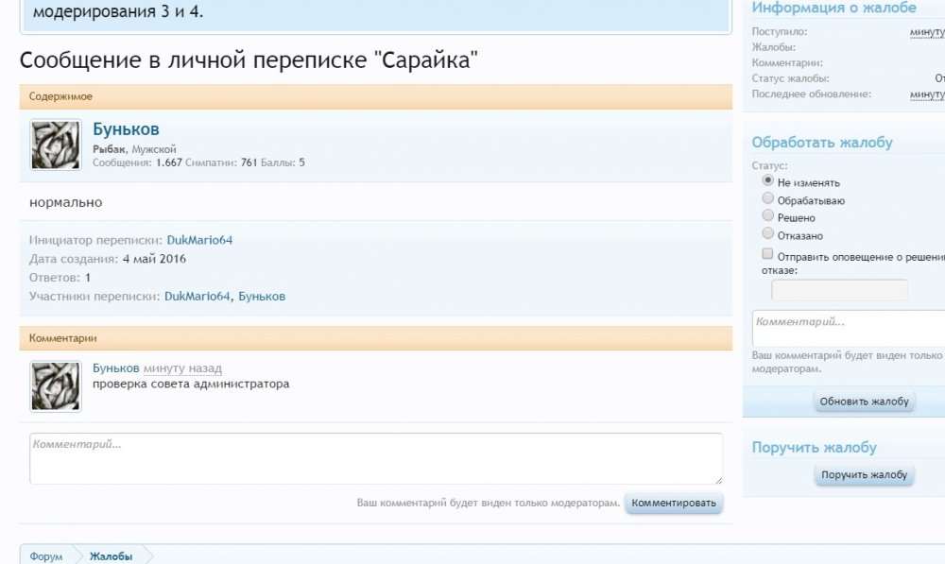The height and width of the screenshot is (564, 945).
Task: Open DukMario64 as conversation initiator
Action: [x=199, y=240]
